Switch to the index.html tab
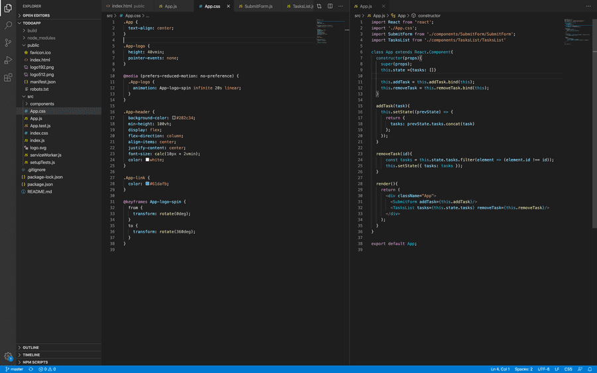This screenshot has width=597, height=373. tap(122, 6)
